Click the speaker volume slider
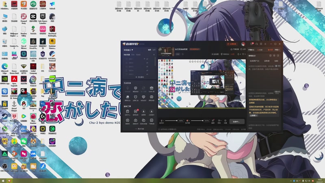This screenshot has width=325, height=183. [x=197, y=120]
